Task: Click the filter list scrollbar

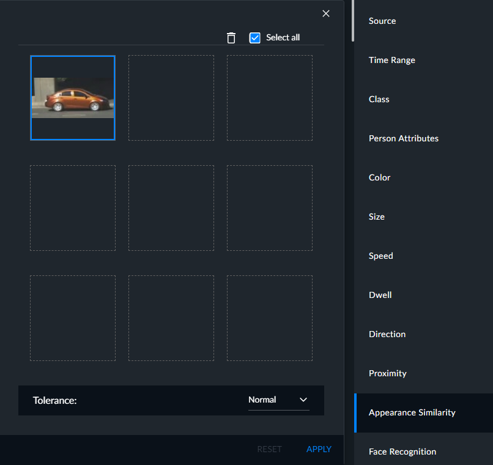Action: (353, 21)
